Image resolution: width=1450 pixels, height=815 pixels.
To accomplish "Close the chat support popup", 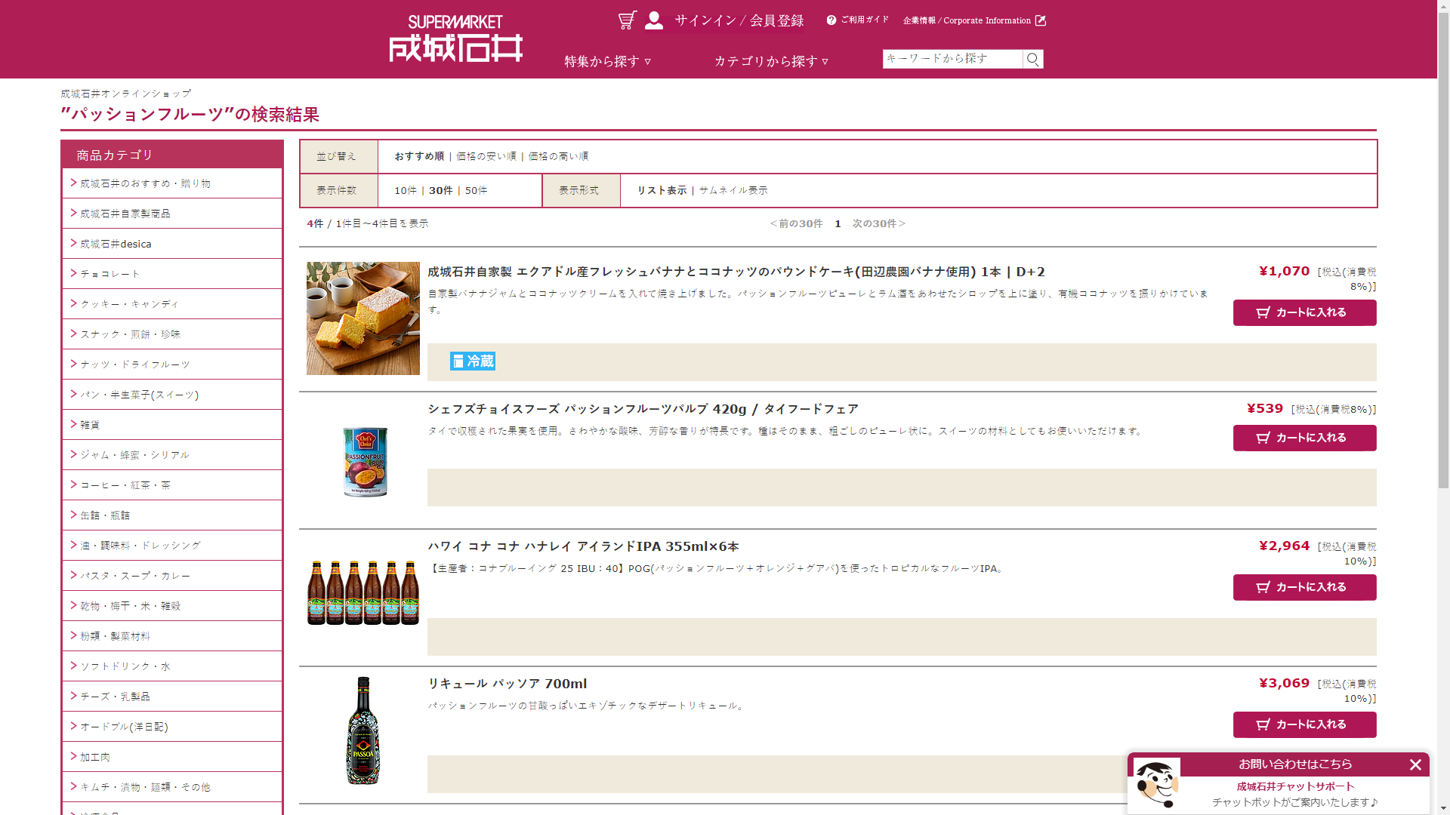I will click(x=1415, y=764).
